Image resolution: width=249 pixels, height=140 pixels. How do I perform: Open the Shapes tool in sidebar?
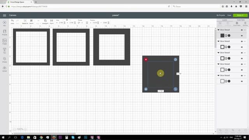4,59
